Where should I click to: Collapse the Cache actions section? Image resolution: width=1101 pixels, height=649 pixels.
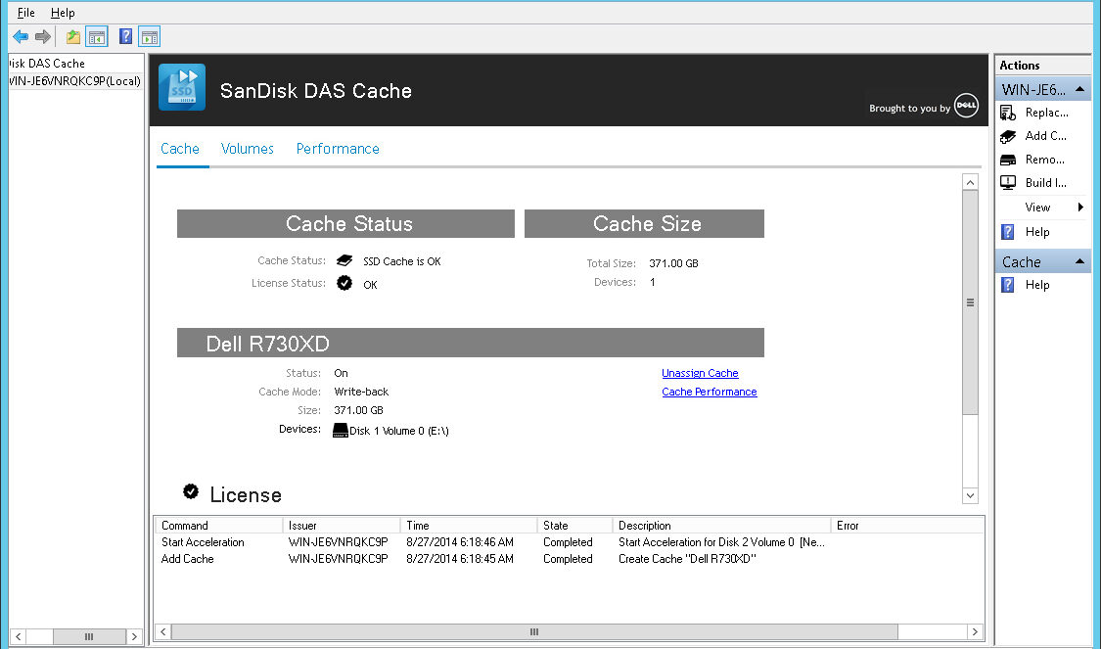pyautogui.click(x=1079, y=261)
